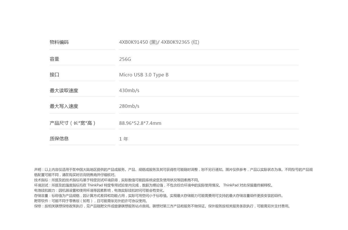Click the line starting with '环境测试：'
The height and width of the screenshot is (230, 348).
click(x=154, y=185)
